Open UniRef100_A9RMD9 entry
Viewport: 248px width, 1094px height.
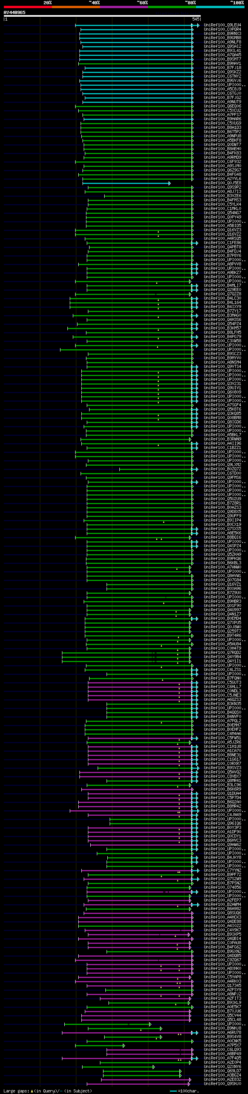tap(222, 157)
